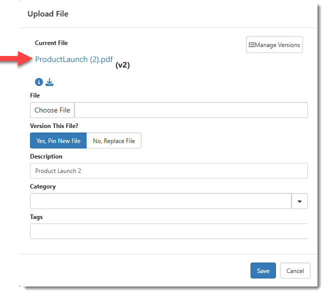Click inside the Category combo box
This screenshot has width=325, height=294.
(x=160, y=201)
